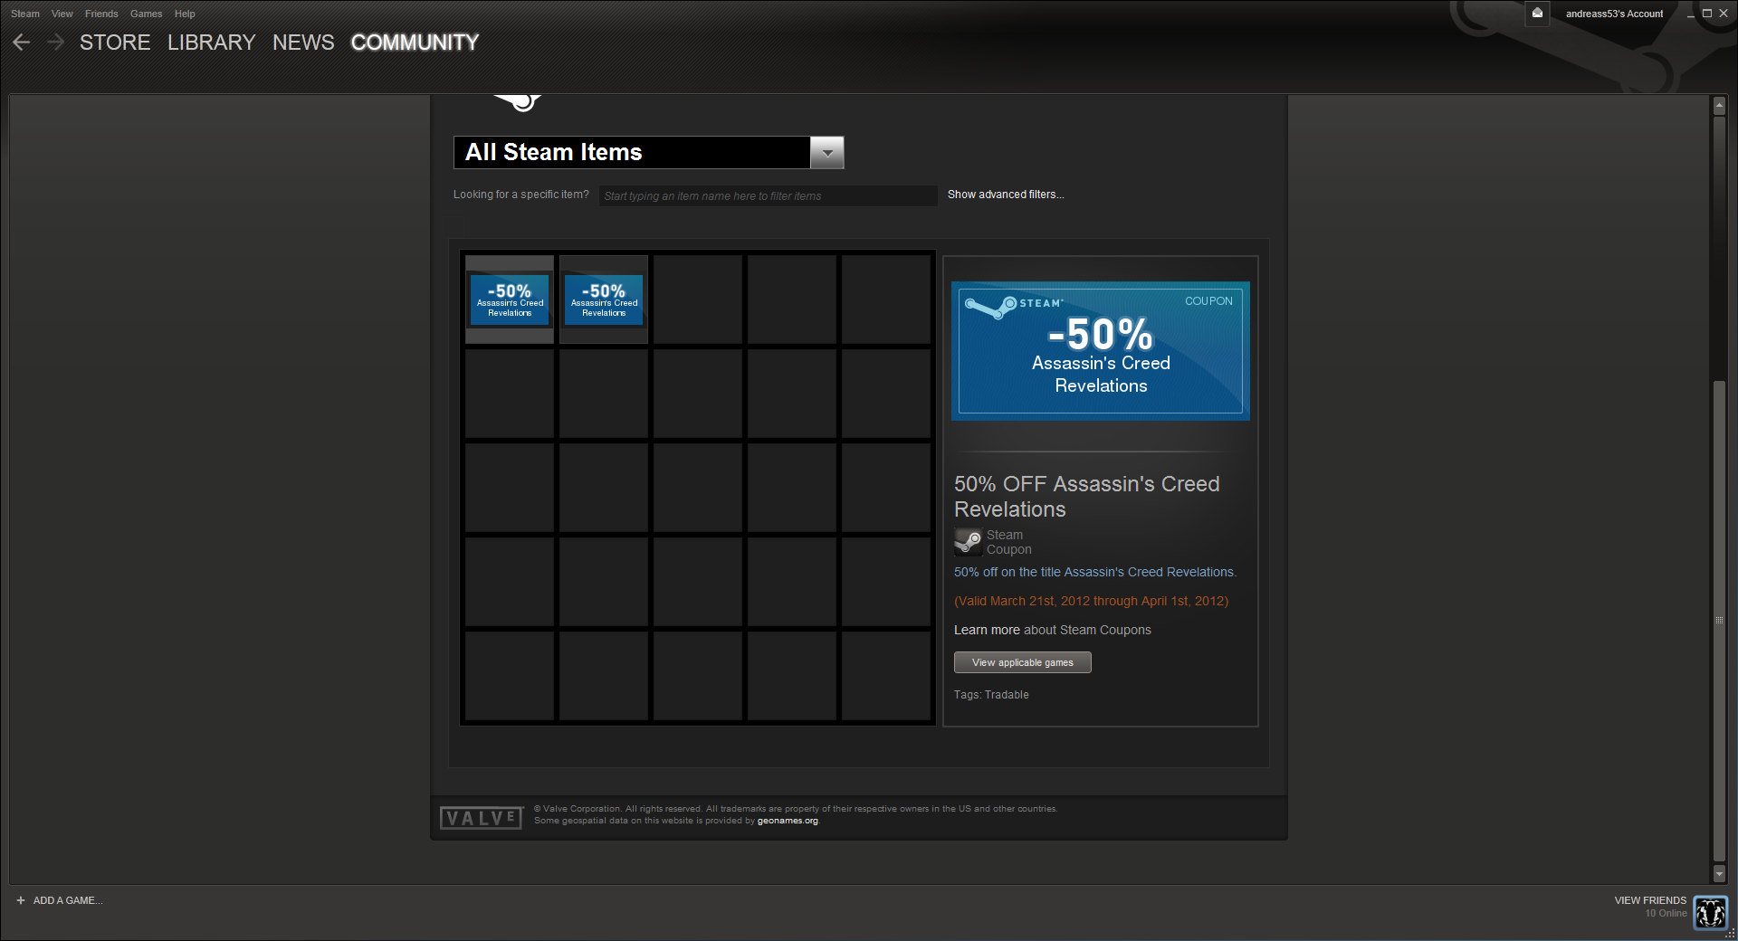This screenshot has height=941, width=1738.
Task: Open the friends avatar icon
Action: tap(1711, 912)
